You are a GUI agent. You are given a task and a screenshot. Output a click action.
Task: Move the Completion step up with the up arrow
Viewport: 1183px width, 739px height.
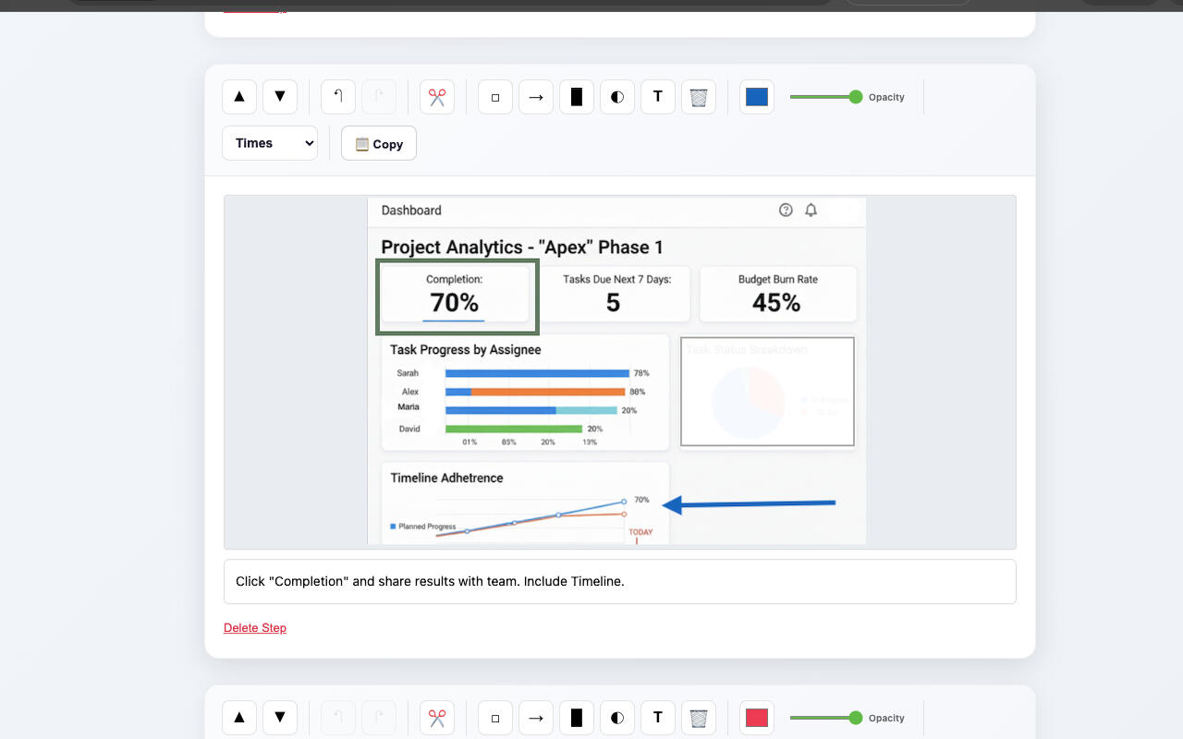pyautogui.click(x=239, y=97)
